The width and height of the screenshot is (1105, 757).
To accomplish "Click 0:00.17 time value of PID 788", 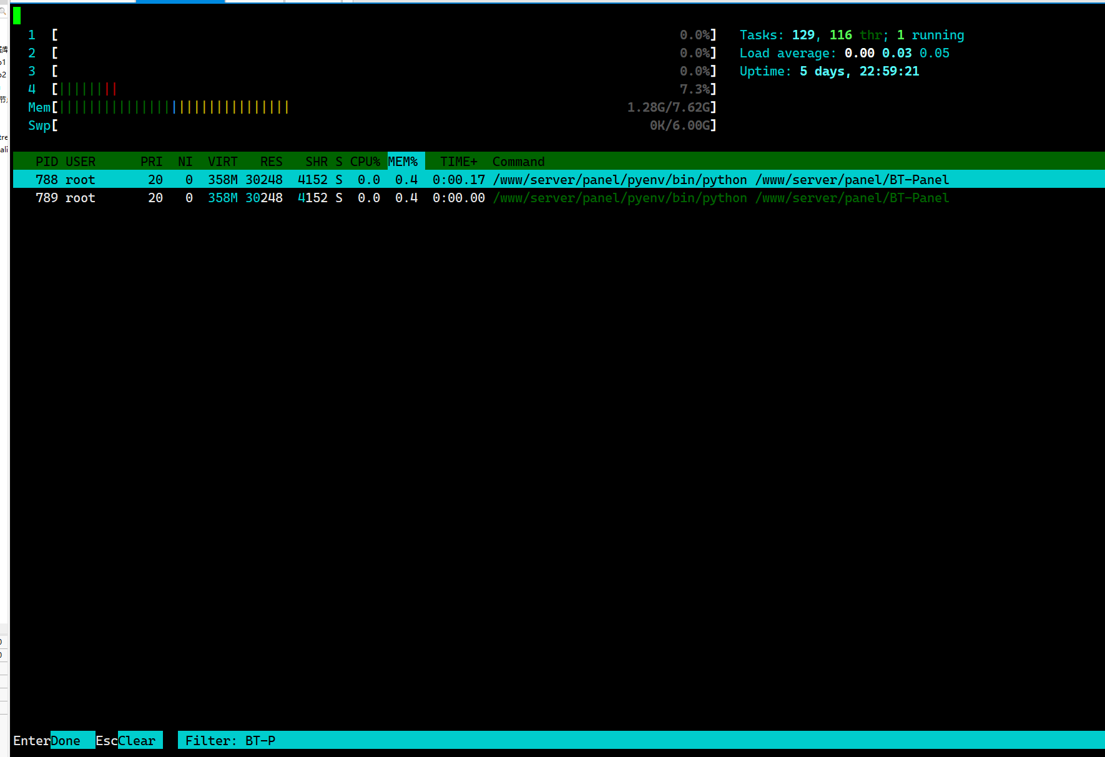I will (x=459, y=179).
